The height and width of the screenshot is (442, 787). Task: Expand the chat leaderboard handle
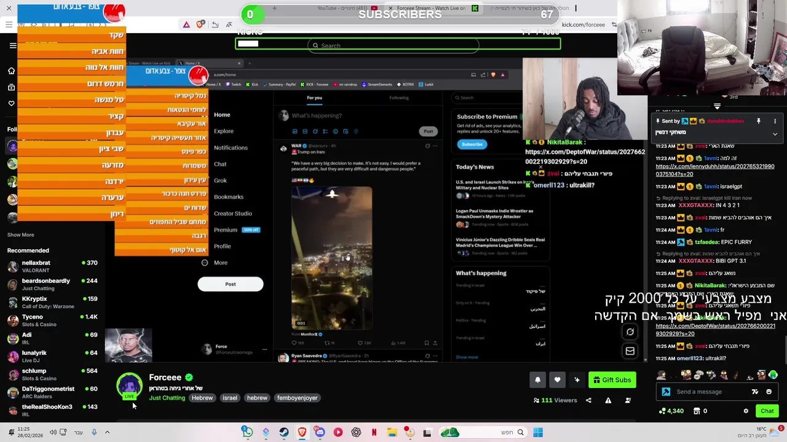(x=717, y=106)
